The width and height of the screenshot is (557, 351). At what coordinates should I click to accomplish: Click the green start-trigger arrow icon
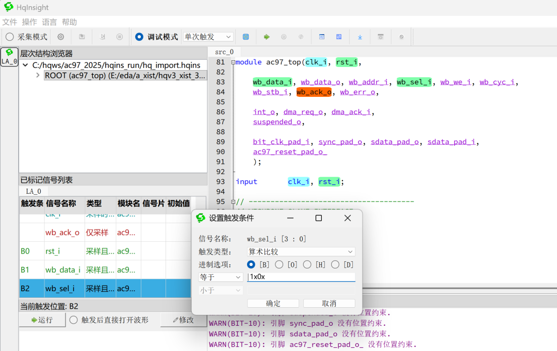click(268, 37)
